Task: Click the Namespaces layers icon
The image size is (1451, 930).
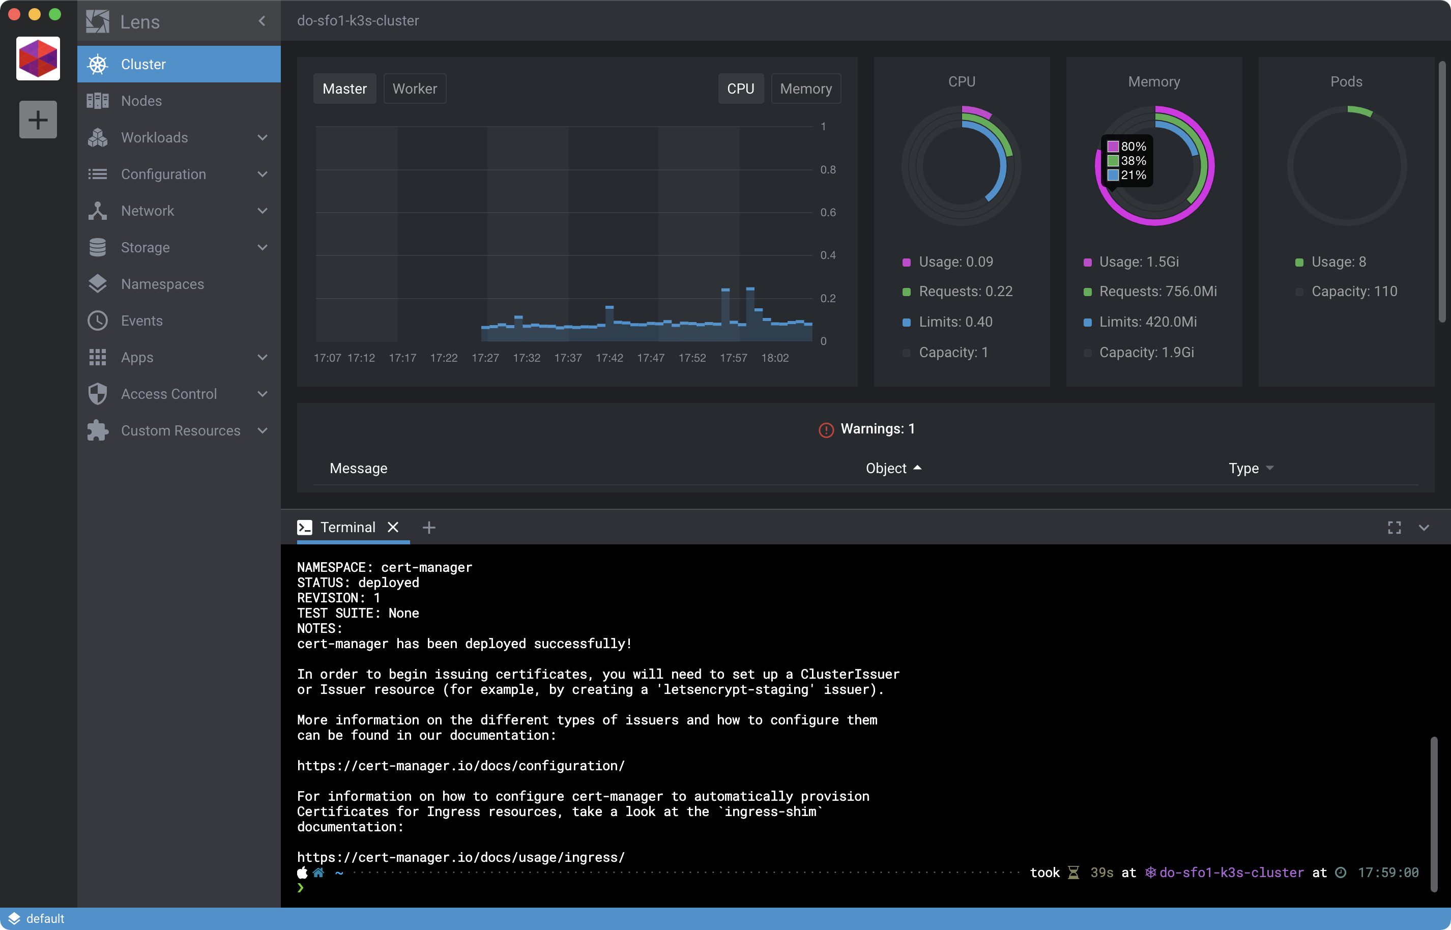Action: click(x=97, y=284)
